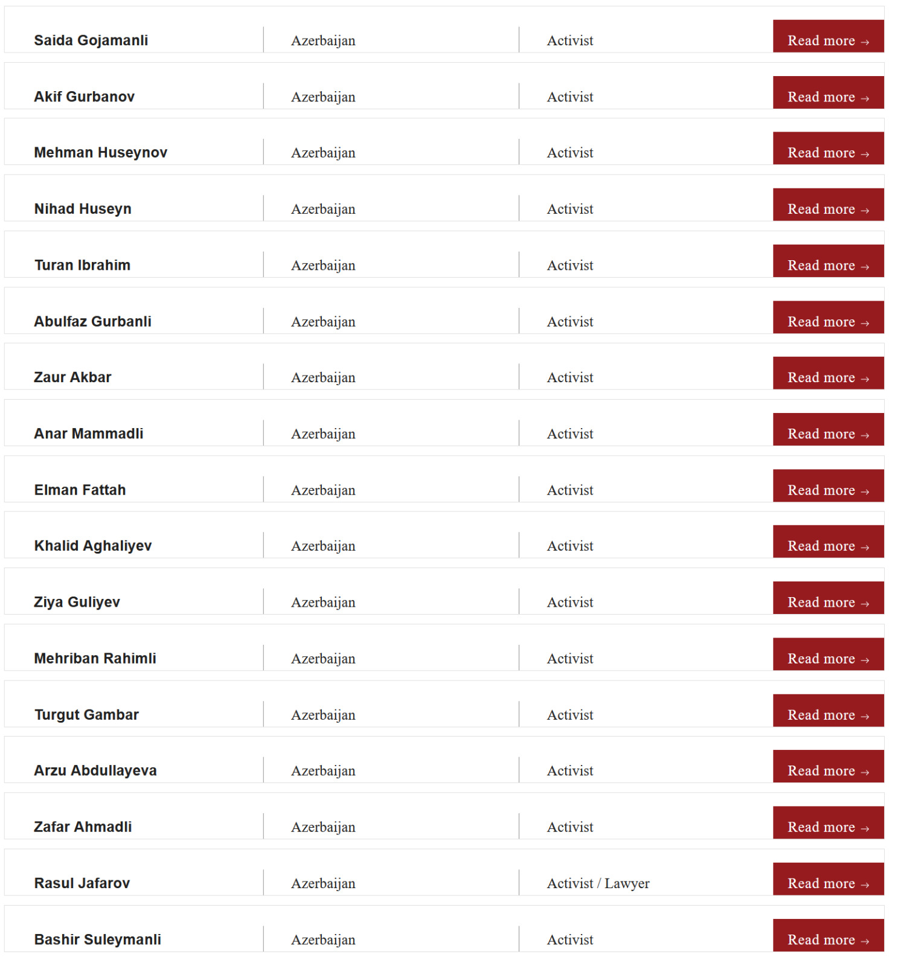Open Read more for Anar Mammadli
The image size is (901, 966).
(827, 430)
